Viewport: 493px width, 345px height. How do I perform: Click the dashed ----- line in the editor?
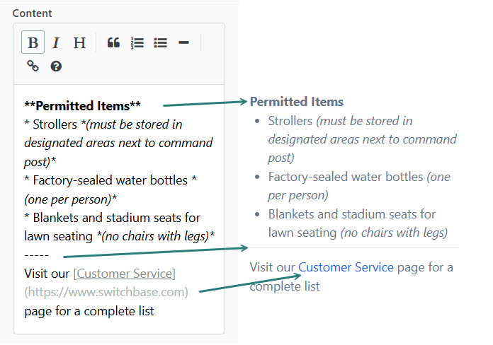37,255
